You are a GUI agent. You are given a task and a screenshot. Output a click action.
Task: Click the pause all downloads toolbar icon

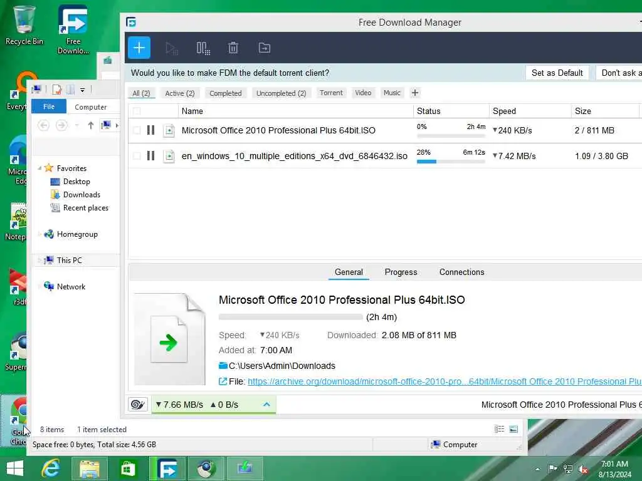(203, 48)
